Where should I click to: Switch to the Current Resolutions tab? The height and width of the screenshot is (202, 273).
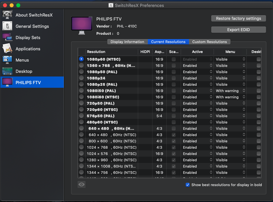click(x=168, y=42)
